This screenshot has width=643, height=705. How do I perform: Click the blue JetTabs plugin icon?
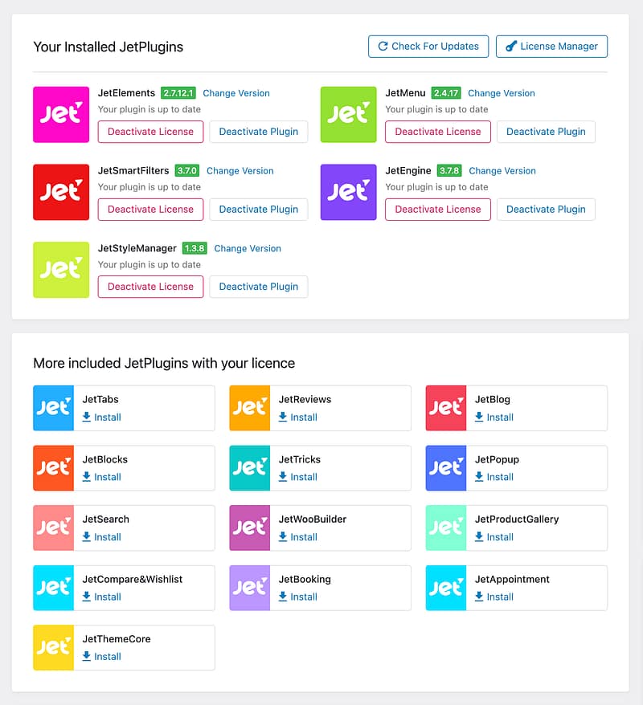point(53,408)
